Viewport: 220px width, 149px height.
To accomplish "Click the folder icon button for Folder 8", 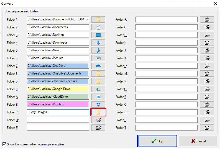I will [x=98, y=73].
